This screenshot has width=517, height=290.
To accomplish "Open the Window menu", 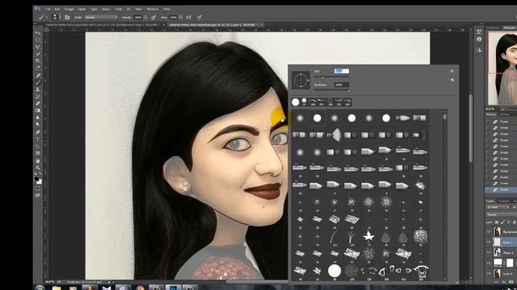I will (153, 9).
